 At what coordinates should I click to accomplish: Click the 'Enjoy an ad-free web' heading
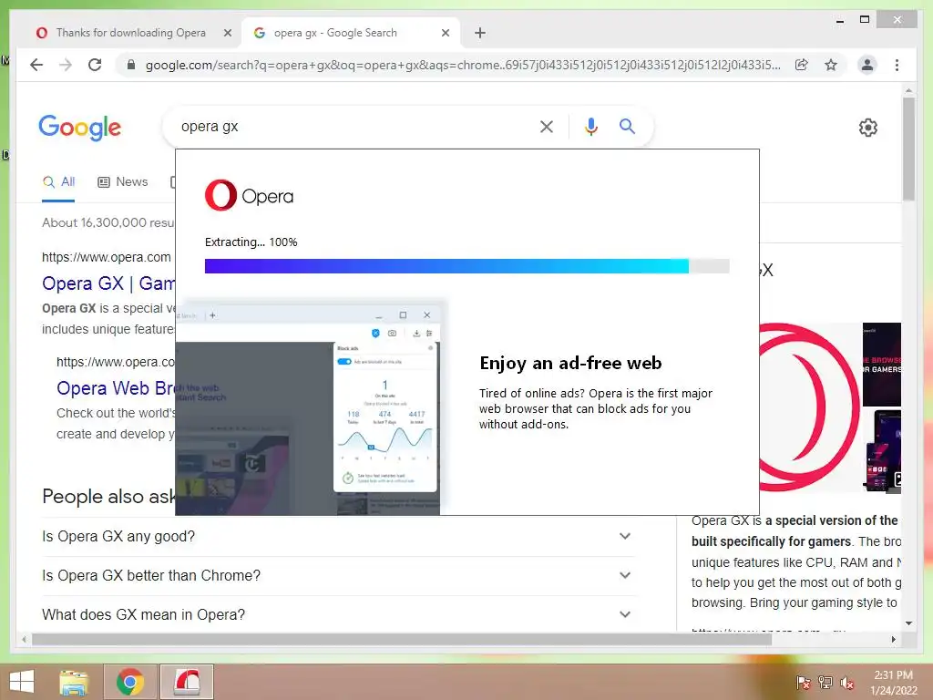point(570,363)
